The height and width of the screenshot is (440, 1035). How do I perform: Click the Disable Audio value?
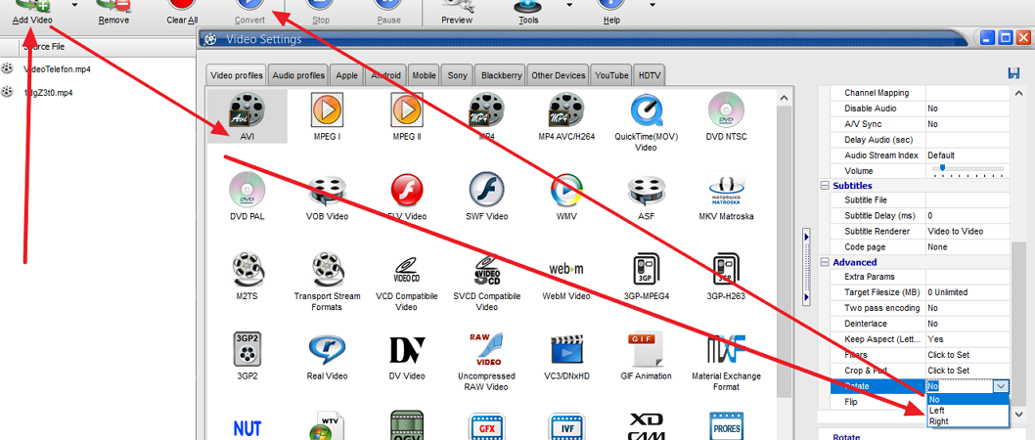click(x=967, y=109)
